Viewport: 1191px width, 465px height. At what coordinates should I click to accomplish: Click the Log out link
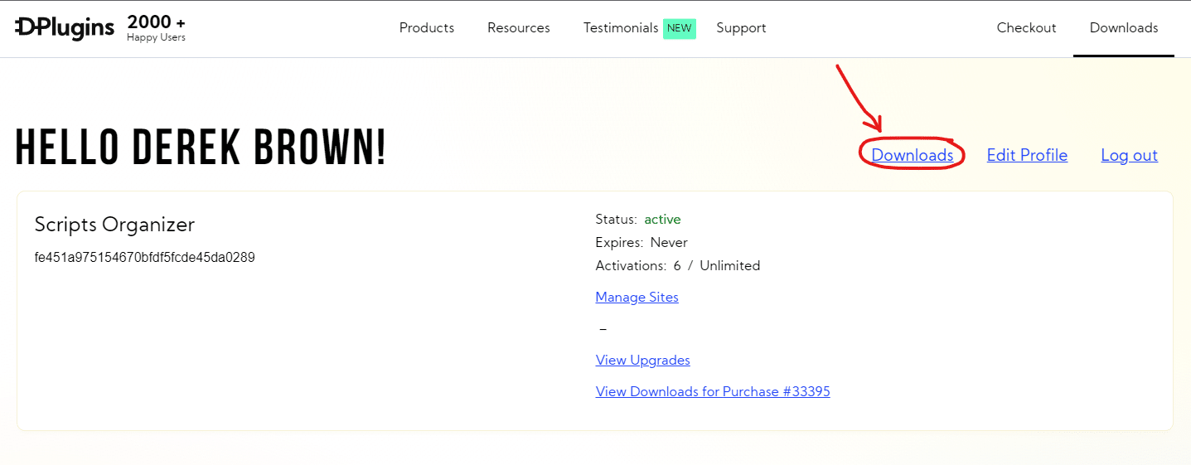1129,155
